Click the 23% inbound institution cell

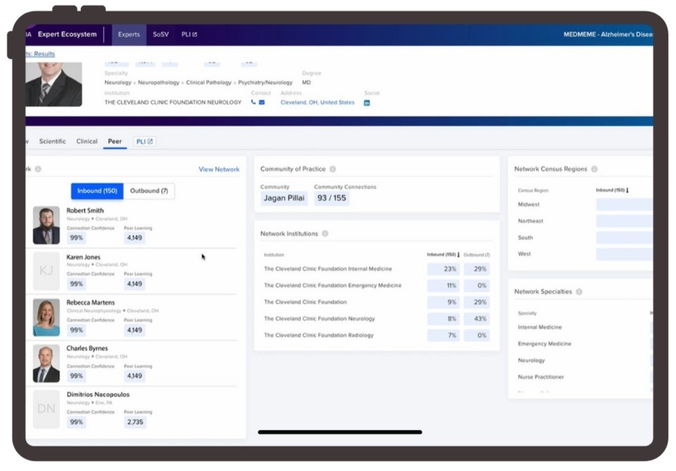pos(443,269)
